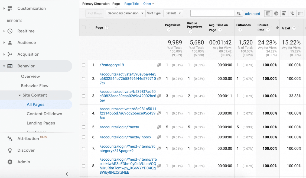Click the help icon under Entrances header
This screenshot has height=178, width=306.
tap(240, 30)
